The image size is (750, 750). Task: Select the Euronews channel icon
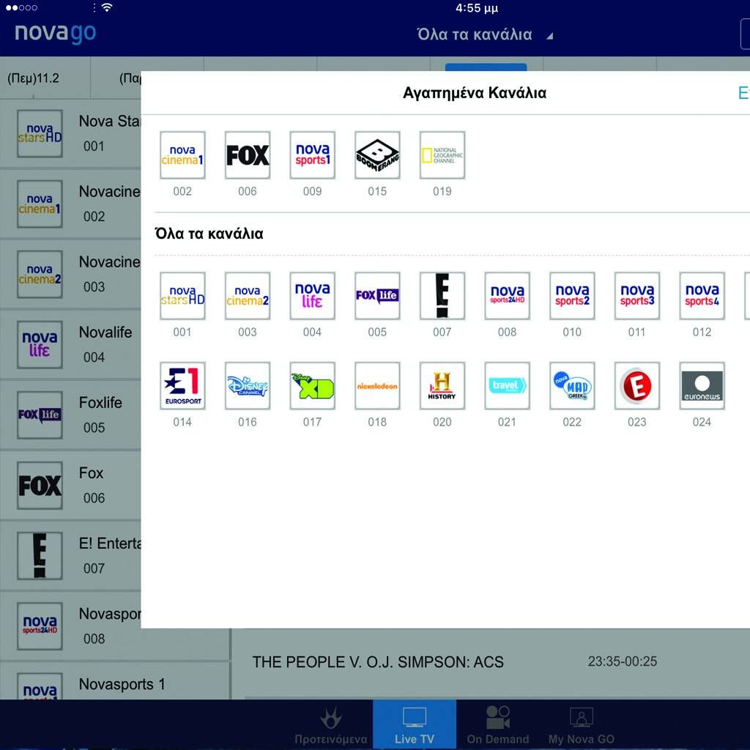702,386
